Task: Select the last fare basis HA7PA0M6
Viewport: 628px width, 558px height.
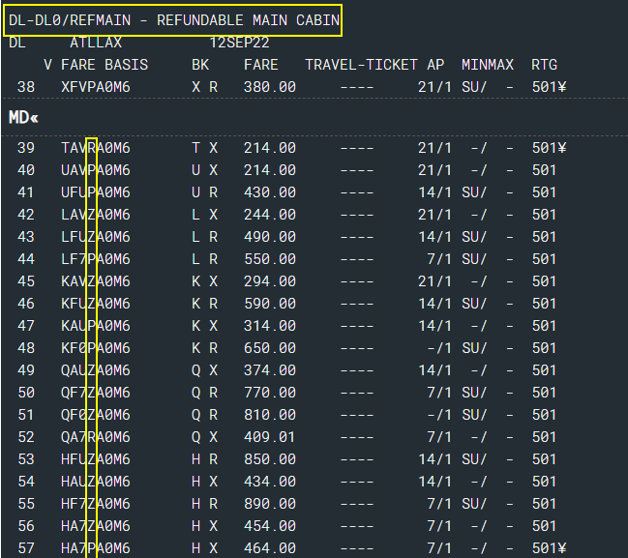Action: click(x=95, y=548)
